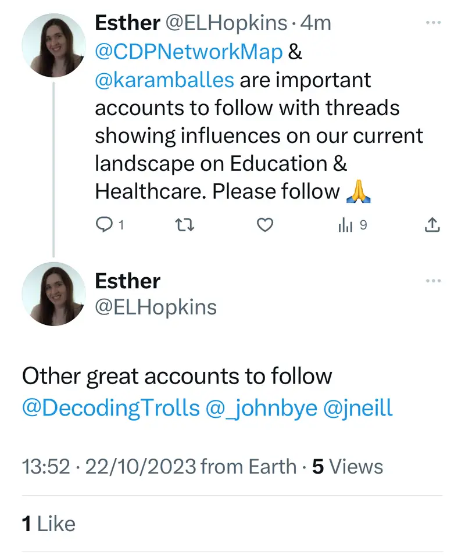Click Esther's name on second tweet
The height and width of the screenshot is (555, 465).
coord(127,281)
